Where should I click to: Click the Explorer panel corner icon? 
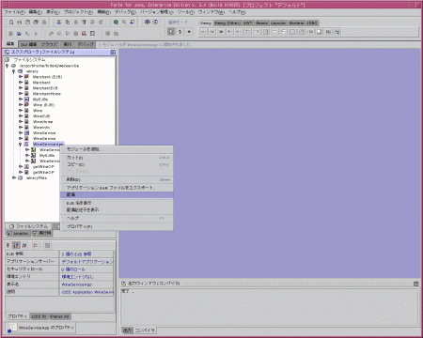pos(113,53)
